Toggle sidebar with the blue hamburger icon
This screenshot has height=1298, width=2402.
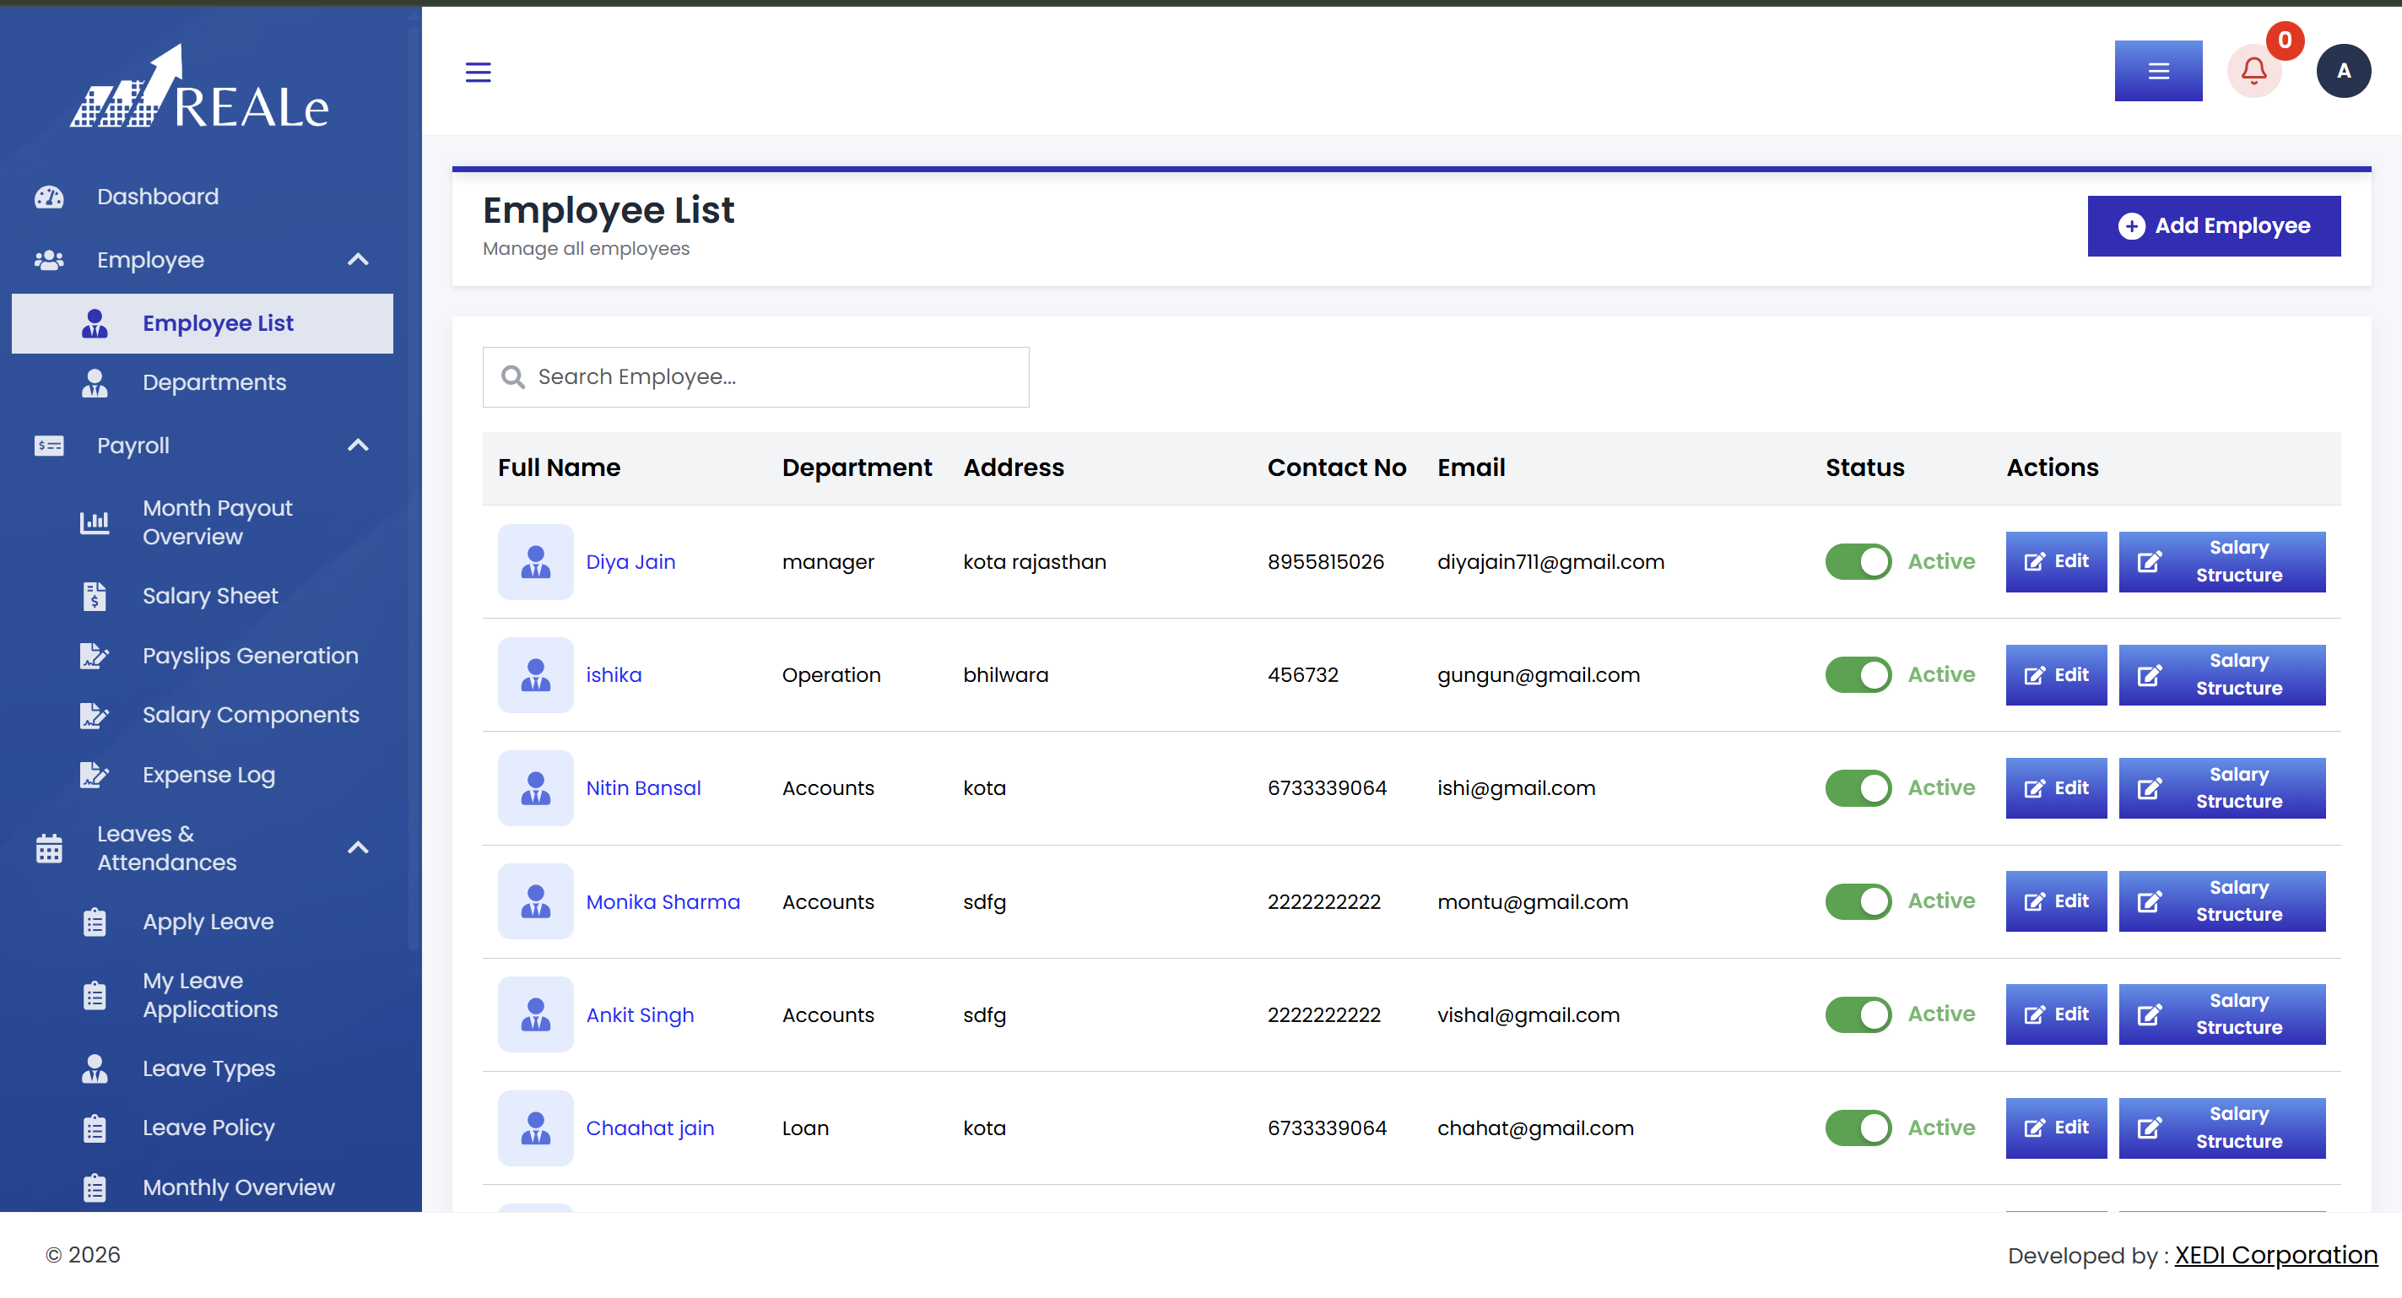coord(478,72)
